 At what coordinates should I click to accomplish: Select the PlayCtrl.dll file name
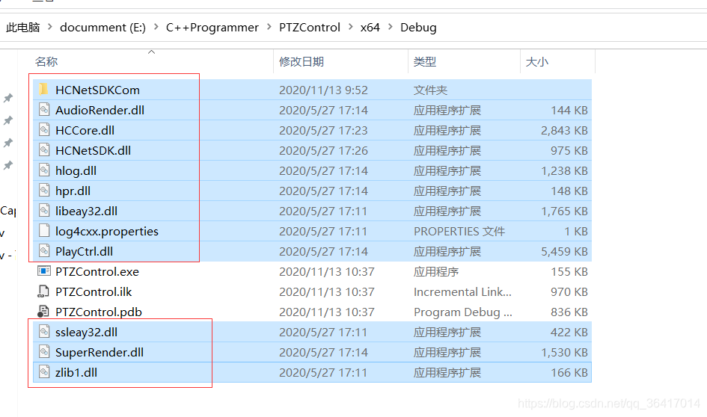click(x=84, y=252)
